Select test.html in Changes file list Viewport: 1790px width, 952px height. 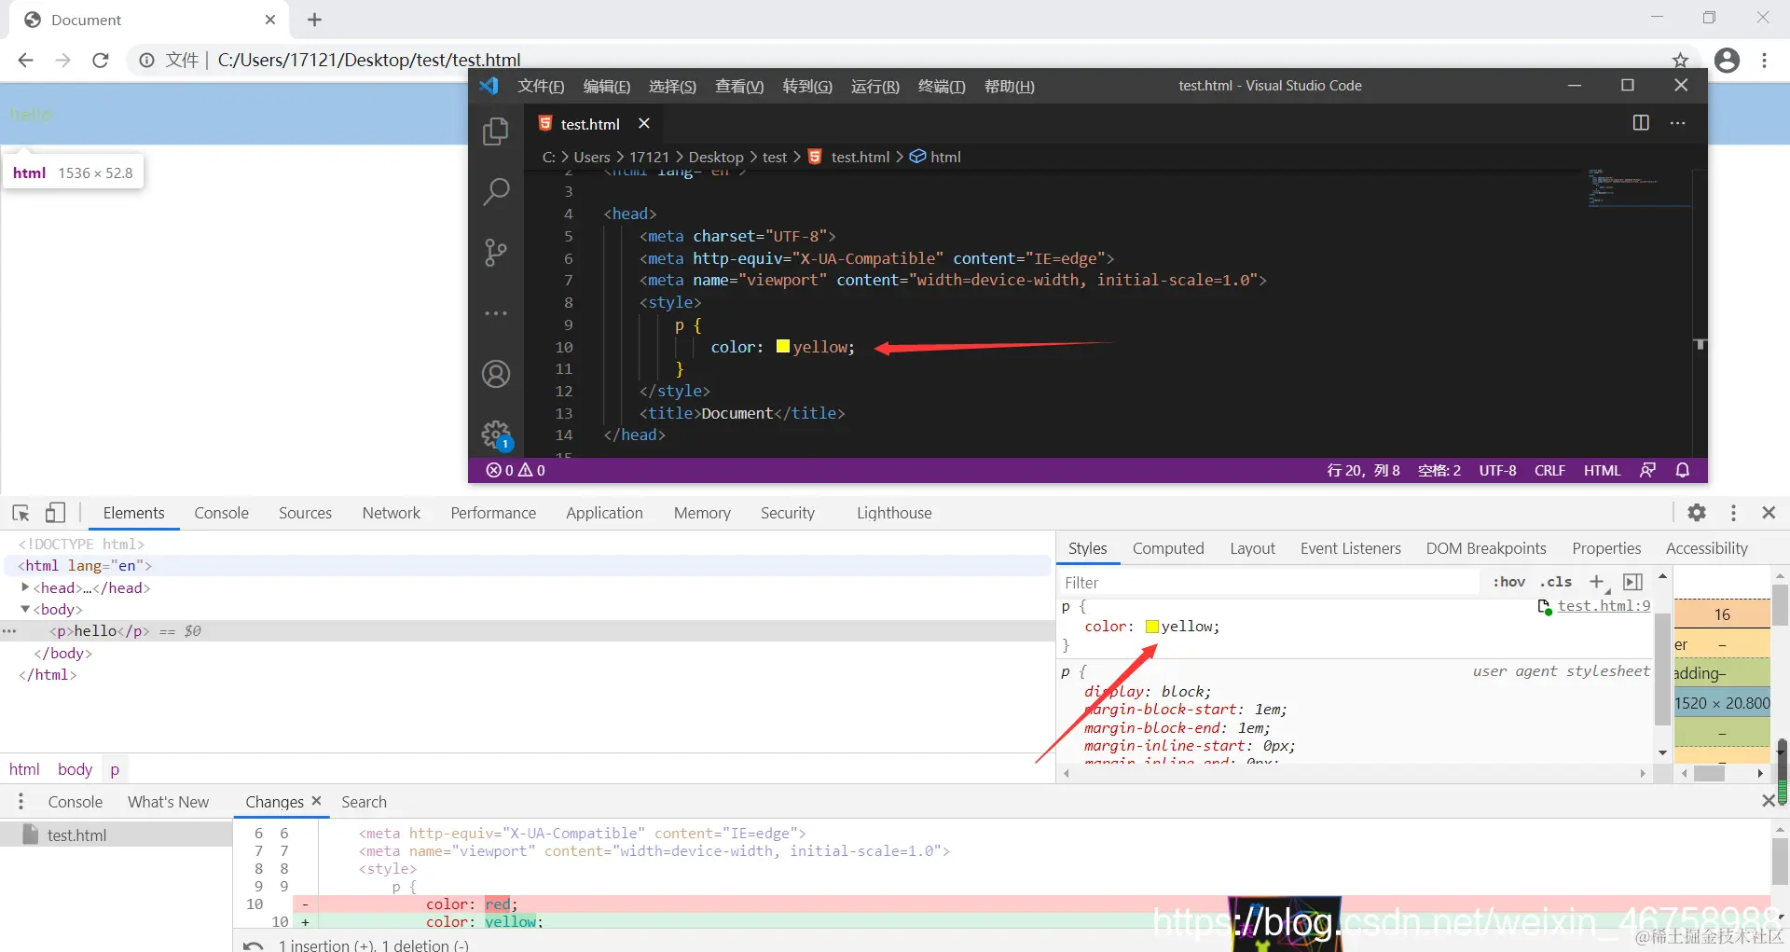[x=116, y=835]
